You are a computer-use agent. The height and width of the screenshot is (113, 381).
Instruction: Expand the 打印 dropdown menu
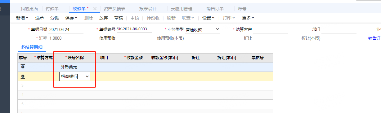234,18
